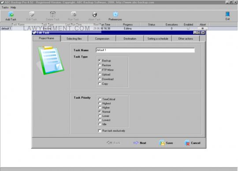This screenshot has width=238, height=171.
Task: Click the Task Name column header
Action: click(x=18, y=24)
